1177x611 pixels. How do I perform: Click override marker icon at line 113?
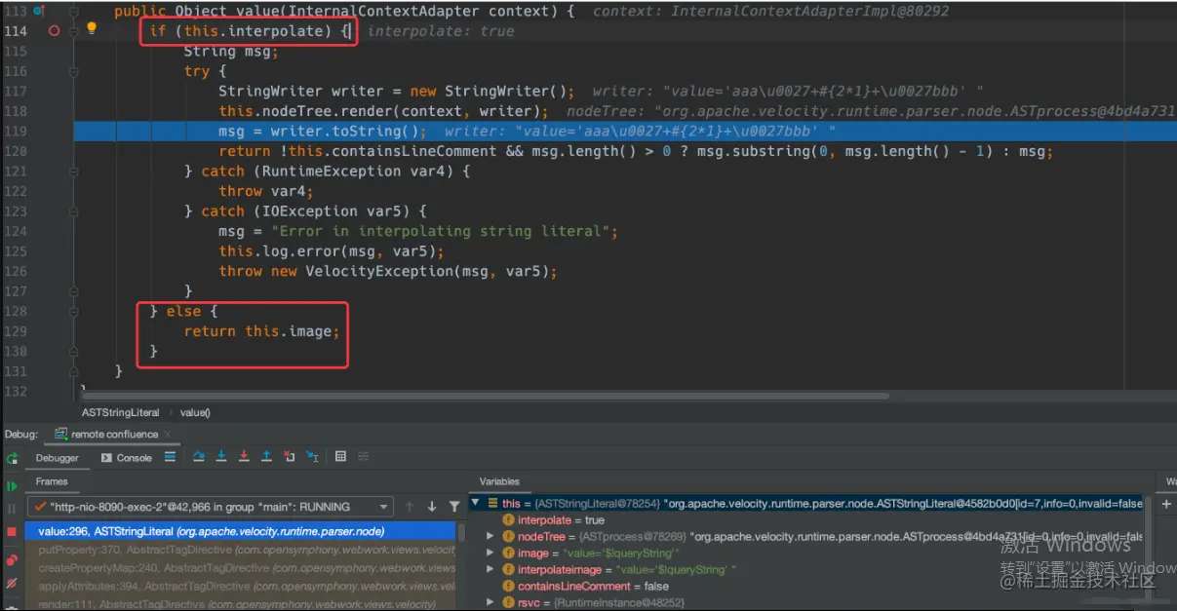click(39, 11)
